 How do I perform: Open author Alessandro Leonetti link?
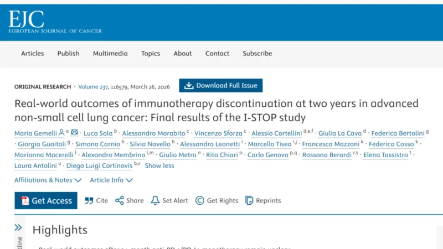point(210,144)
